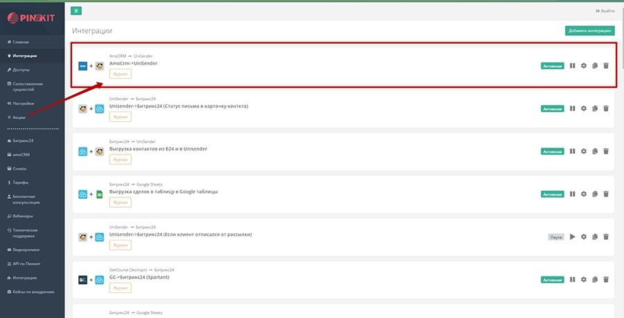Pause the AmoCrm->UniSender integration
Viewport: 624px width, 318px height.
click(x=573, y=66)
